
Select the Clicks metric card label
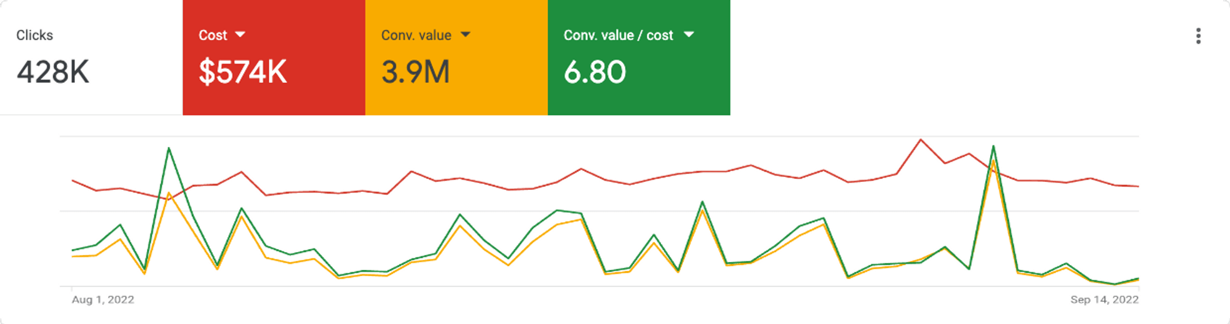coord(34,36)
